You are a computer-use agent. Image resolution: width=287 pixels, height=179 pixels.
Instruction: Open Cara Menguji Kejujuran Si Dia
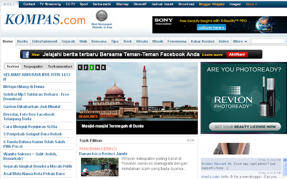click(x=30, y=126)
